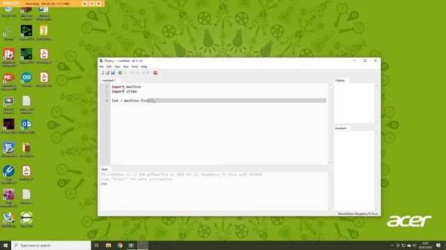
Task: Select the Outline panel tab
Action: tap(340, 81)
